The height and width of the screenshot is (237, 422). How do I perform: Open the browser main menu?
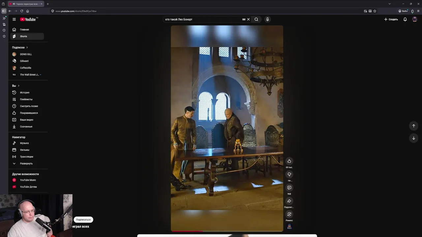coord(418,11)
